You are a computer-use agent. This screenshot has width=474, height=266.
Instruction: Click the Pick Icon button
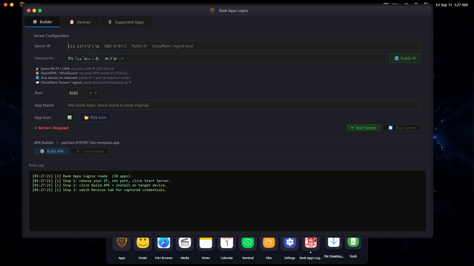tap(95, 117)
